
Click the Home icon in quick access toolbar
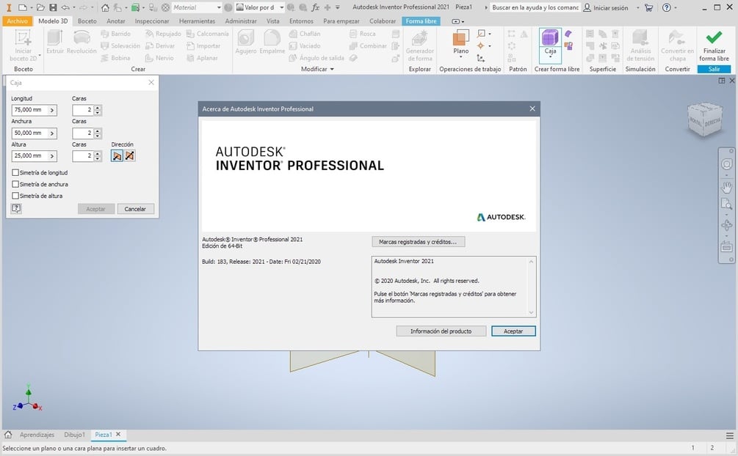pos(105,7)
